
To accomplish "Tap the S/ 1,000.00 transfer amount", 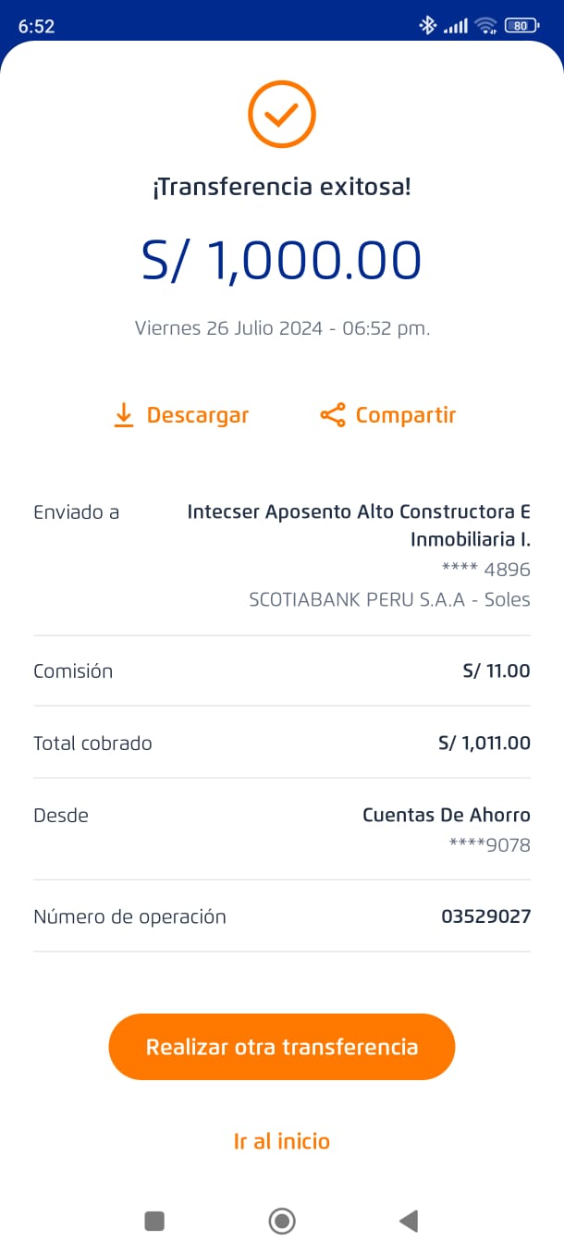I will 282,260.
